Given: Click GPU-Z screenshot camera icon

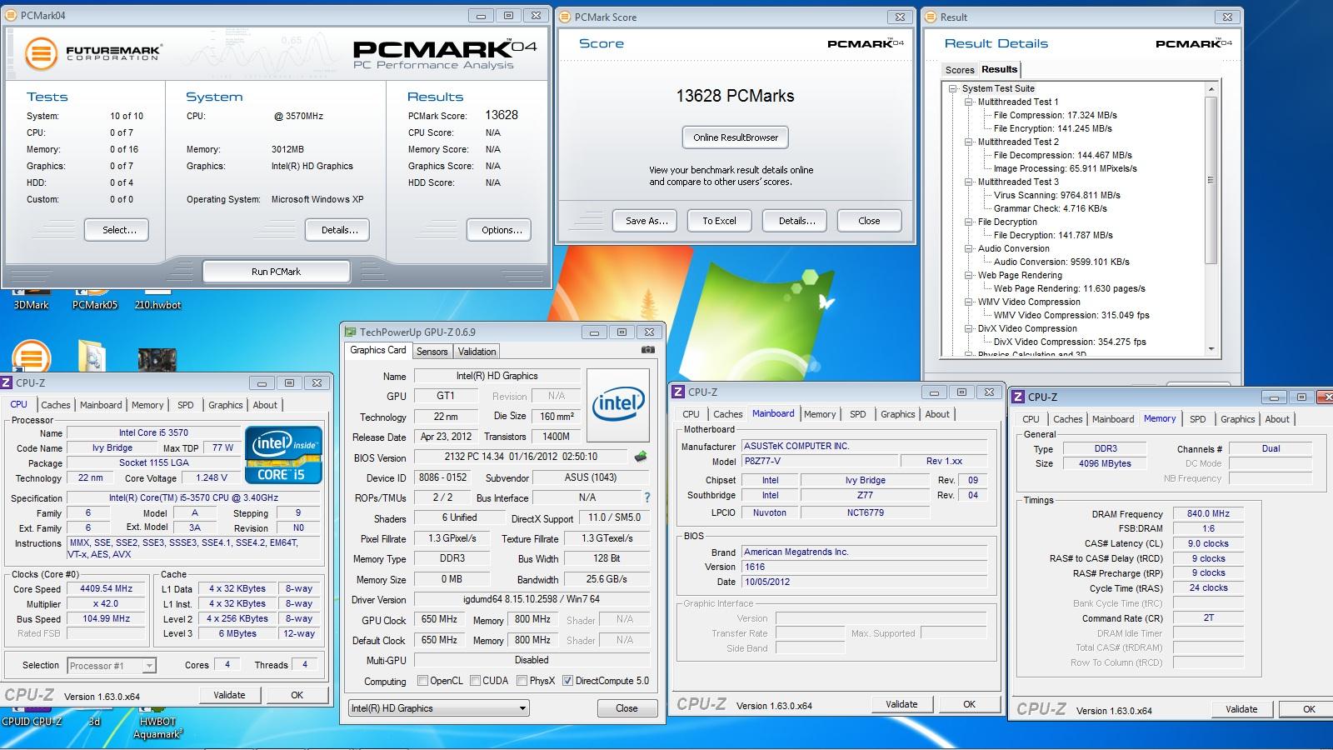Looking at the screenshot, I should pyautogui.click(x=648, y=350).
